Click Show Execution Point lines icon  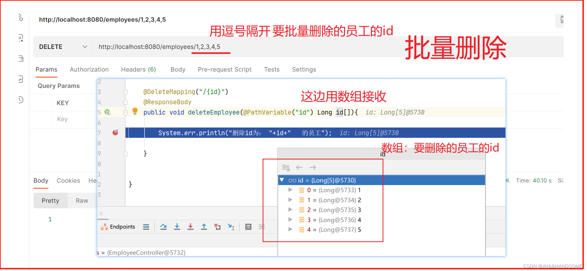coord(146,227)
